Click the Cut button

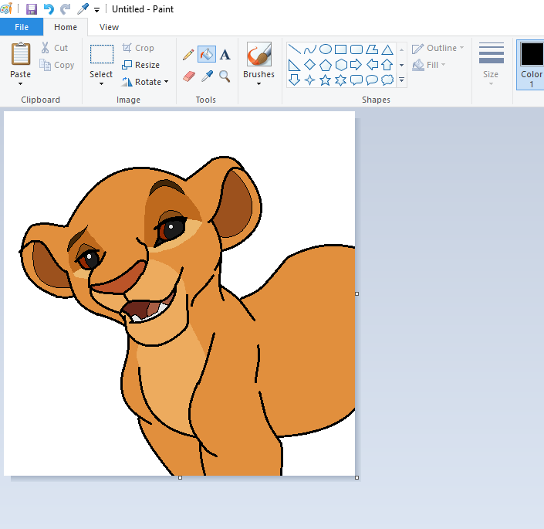point(55,48)
